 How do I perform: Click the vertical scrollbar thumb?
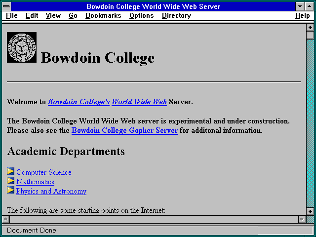point(310,35)
